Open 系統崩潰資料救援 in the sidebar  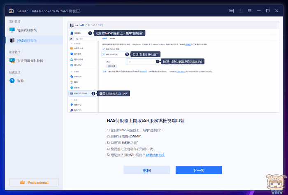click(x=34, y=60)
